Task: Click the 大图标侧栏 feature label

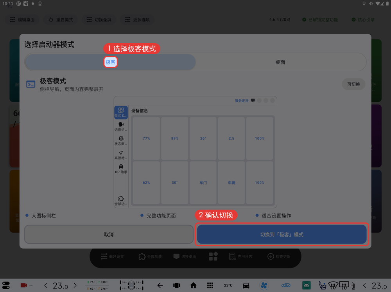Action: [x=44, y=215]
